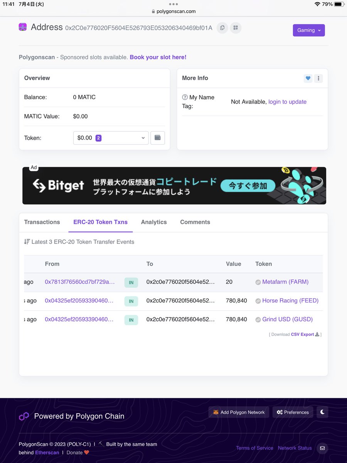Open the Grind USD (GUSD) token link
Image resolution: width=347 pixels, height=463 pixels.
[287, 319]
